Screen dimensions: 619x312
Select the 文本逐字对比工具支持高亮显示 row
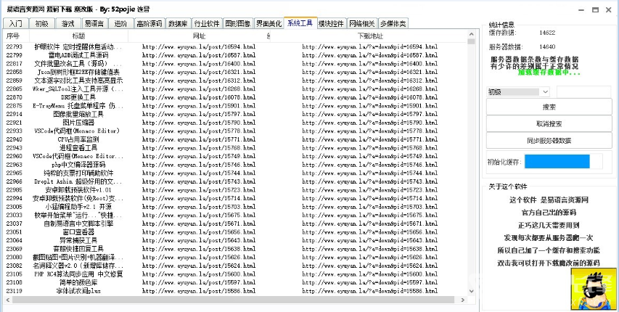(x=235, y=80)
